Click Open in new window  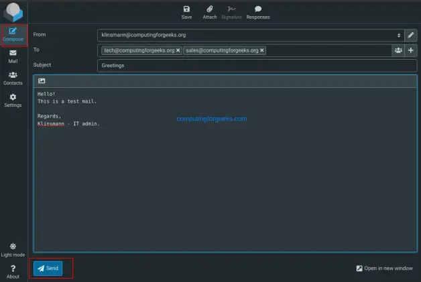pos(384,269)
